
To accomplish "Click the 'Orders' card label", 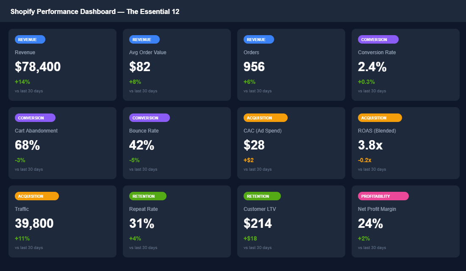I will 251,53.
